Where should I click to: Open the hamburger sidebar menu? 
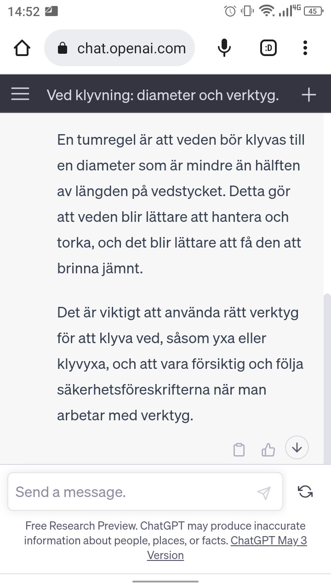20,95
